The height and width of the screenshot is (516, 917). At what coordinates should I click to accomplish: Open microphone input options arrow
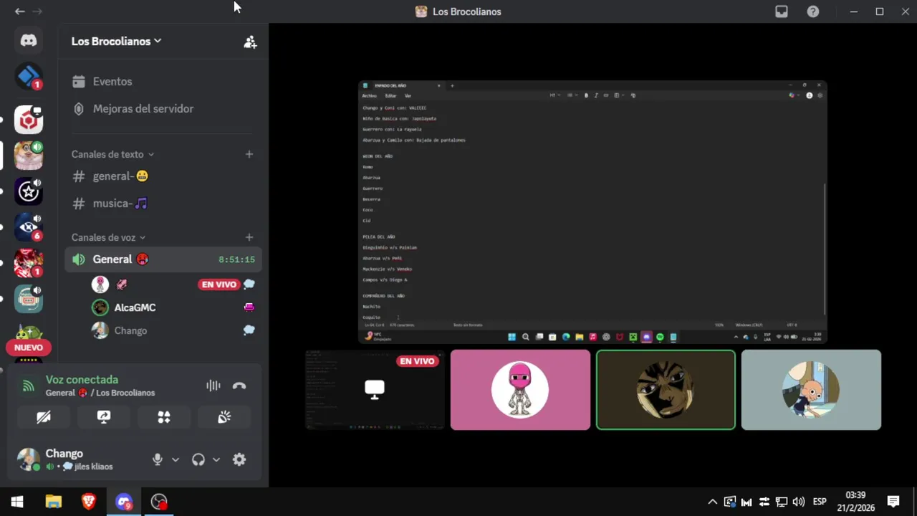coord(176,459)
